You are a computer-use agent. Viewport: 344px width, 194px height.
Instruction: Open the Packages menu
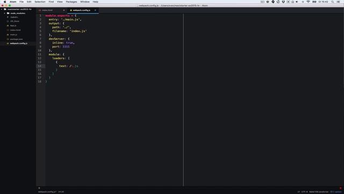coord(71,2)
